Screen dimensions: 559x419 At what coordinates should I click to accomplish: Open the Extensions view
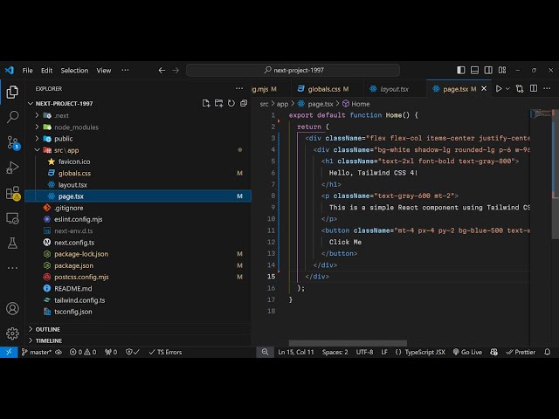coord(12,192)
